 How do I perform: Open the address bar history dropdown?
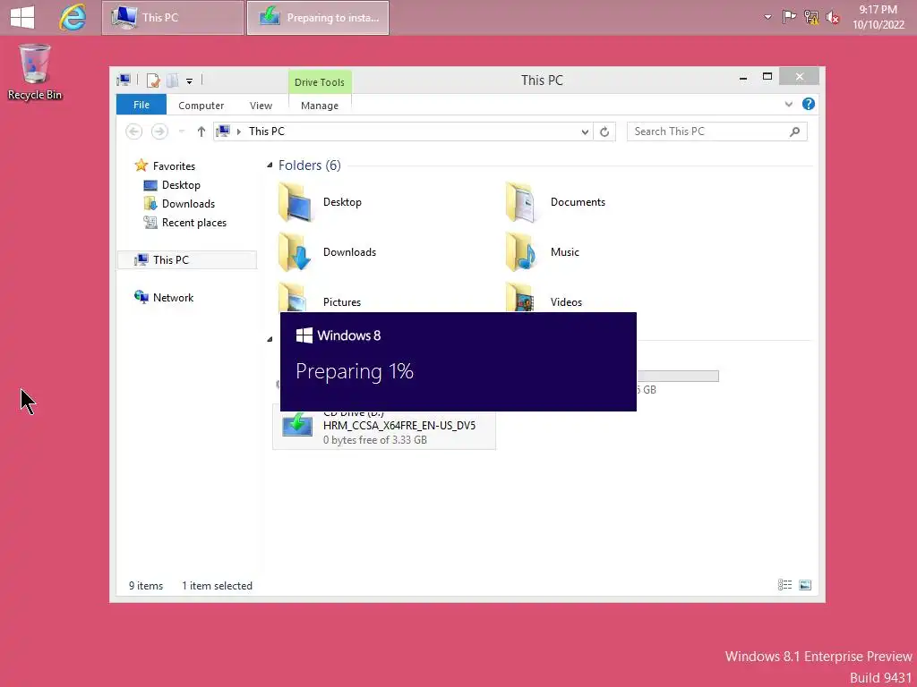coord(585,132)
